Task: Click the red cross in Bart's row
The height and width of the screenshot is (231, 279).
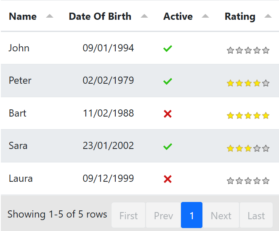Action: tap(167, 114)
